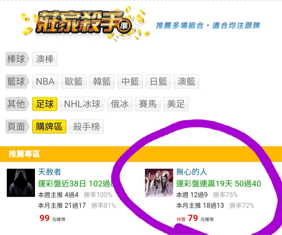Switch to the 殺手榜 page tab
This screenshot has height=235, width=282.
click(x=86, y=127)
